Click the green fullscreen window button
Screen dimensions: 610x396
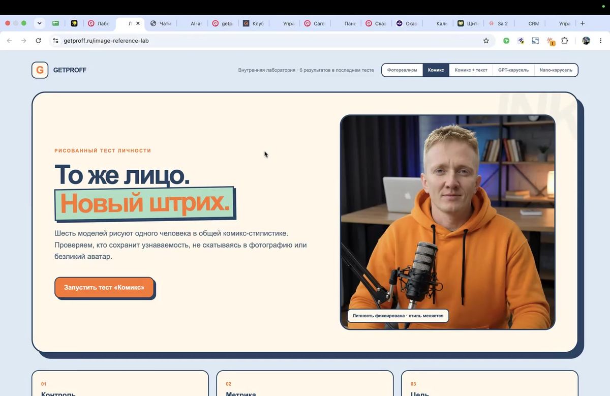[24, 23]
